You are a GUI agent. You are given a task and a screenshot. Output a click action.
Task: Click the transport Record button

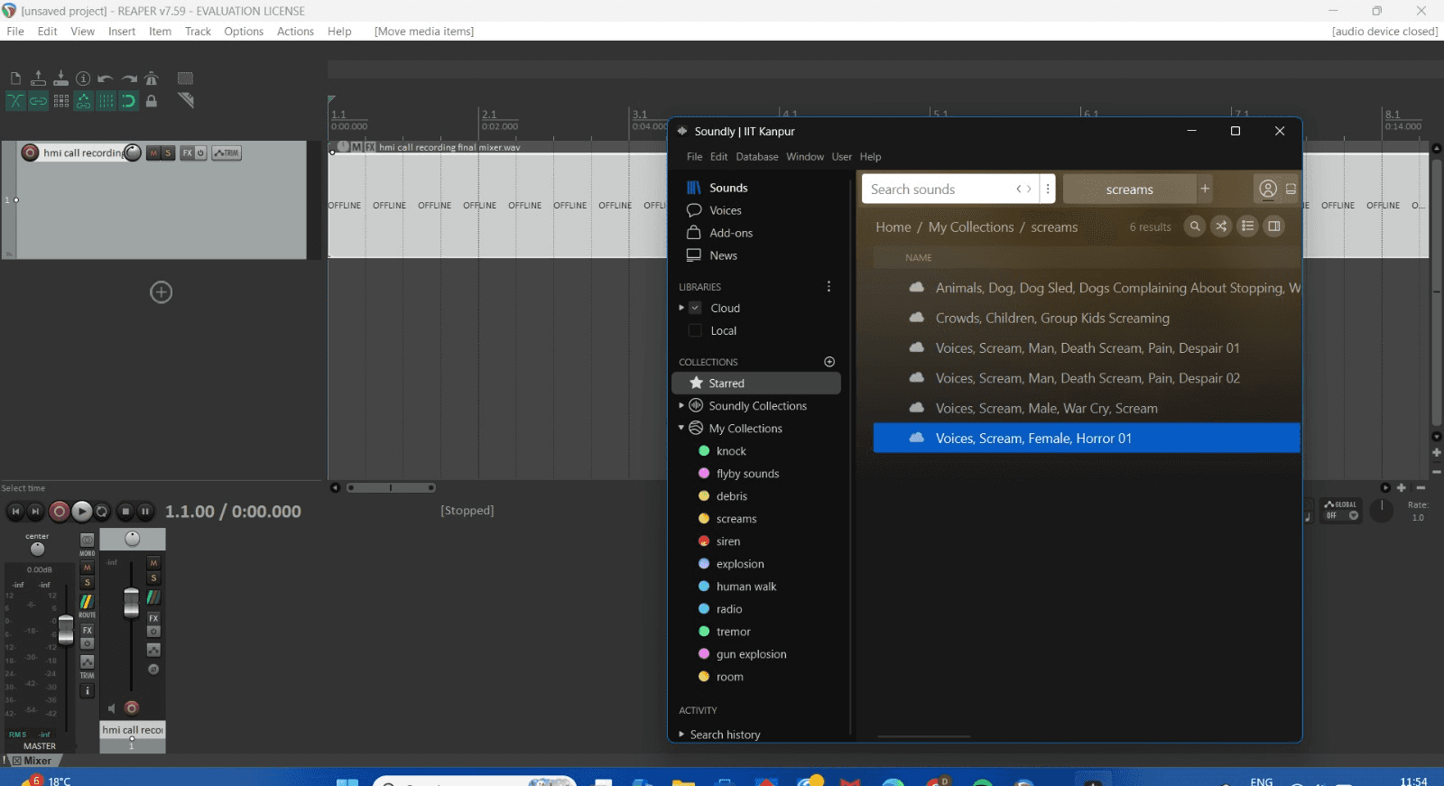pyautogui.click(x=59, y=512)
